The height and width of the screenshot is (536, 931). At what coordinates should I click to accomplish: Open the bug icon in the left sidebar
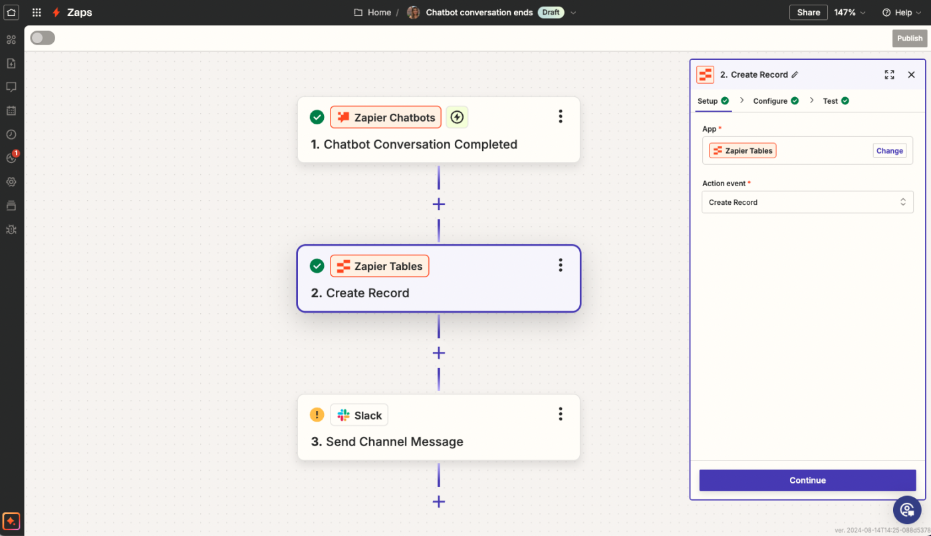11,229
